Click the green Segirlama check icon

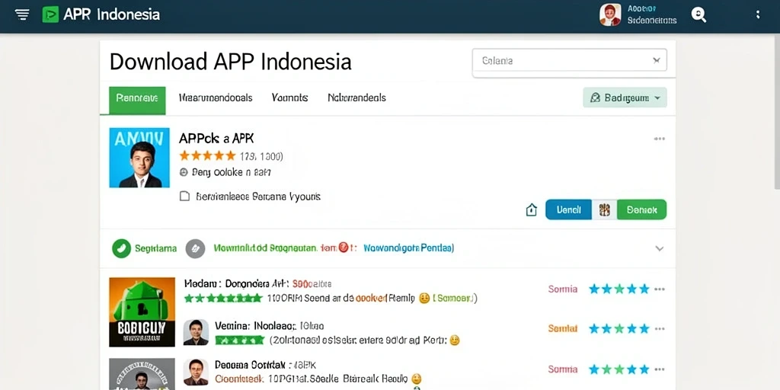[x=121, y=248]
